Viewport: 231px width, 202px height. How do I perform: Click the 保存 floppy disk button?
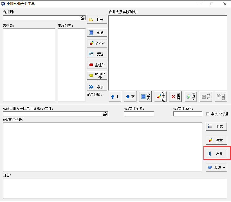tap(206, 97)
